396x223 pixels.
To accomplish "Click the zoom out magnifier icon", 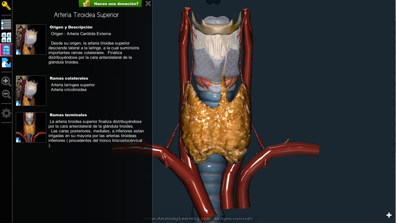I will click(x=6, y=94).
